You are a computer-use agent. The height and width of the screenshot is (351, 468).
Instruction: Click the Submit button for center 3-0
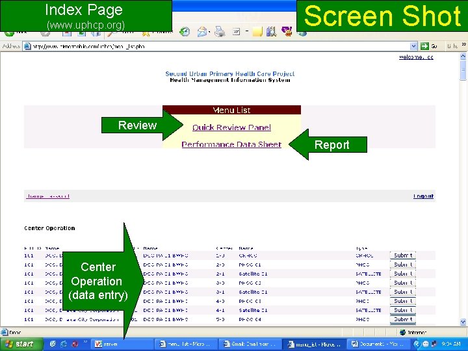(402, 283)
